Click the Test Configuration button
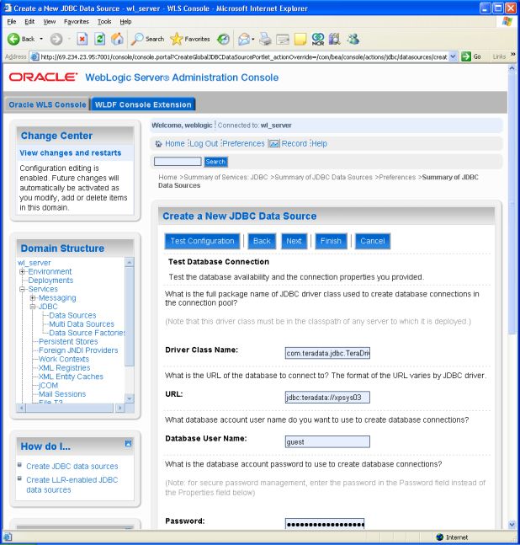Image resolution: width=520 pixels, height=545 pixels. click(x=202, y=241)
